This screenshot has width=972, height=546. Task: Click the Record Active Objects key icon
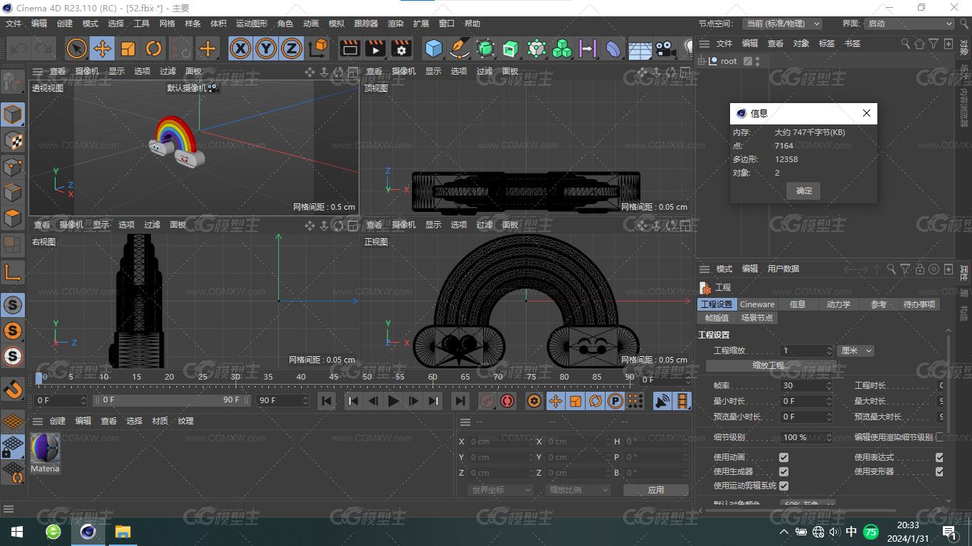coord(487,401)
